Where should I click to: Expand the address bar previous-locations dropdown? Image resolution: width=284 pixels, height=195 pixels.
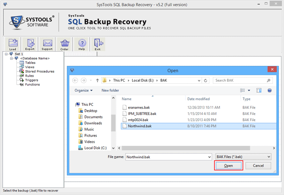[x=199, y=81]
